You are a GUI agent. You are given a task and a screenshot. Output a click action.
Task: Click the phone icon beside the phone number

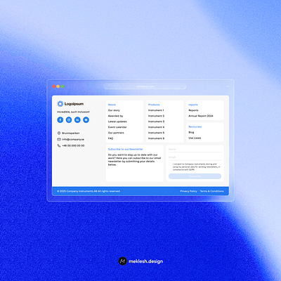point(59,145)
